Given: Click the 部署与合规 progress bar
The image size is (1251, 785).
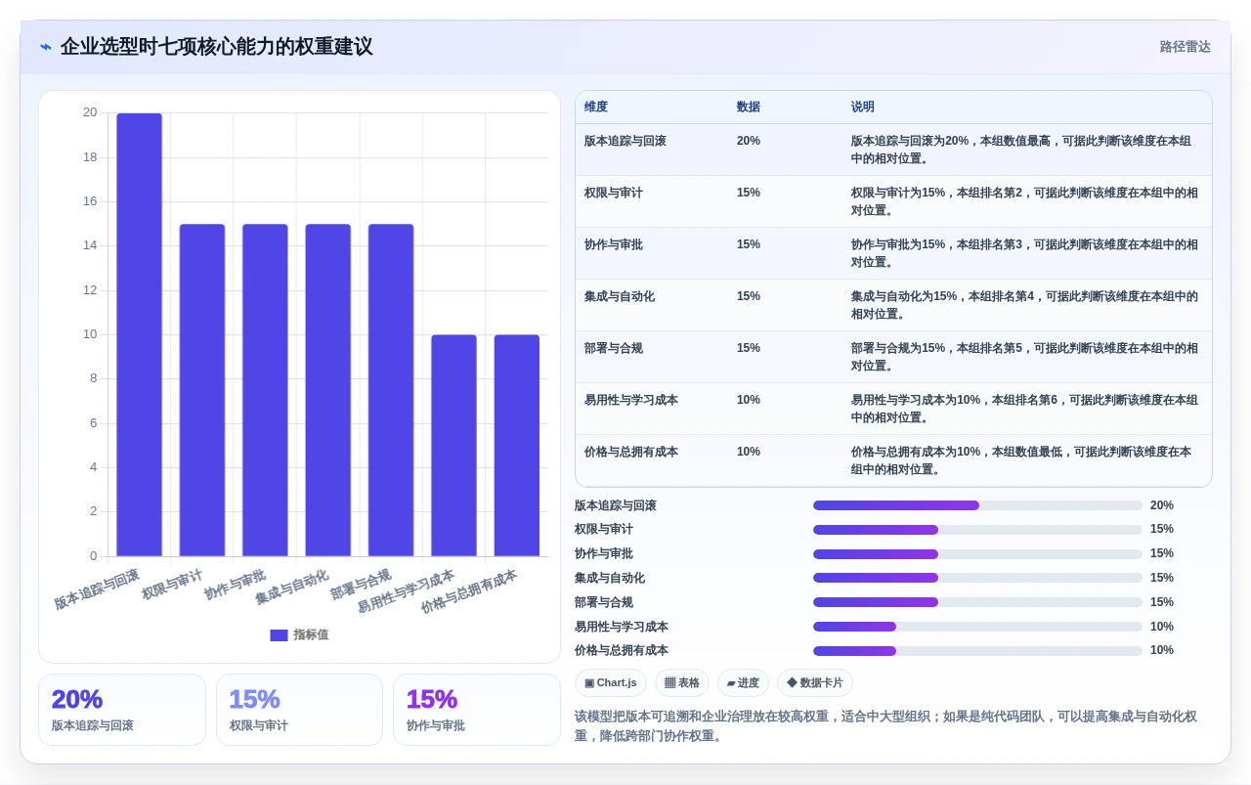Looking at the screenshot, I should (977, 602).
